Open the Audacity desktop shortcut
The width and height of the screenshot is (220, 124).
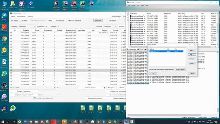coord(4,109)
